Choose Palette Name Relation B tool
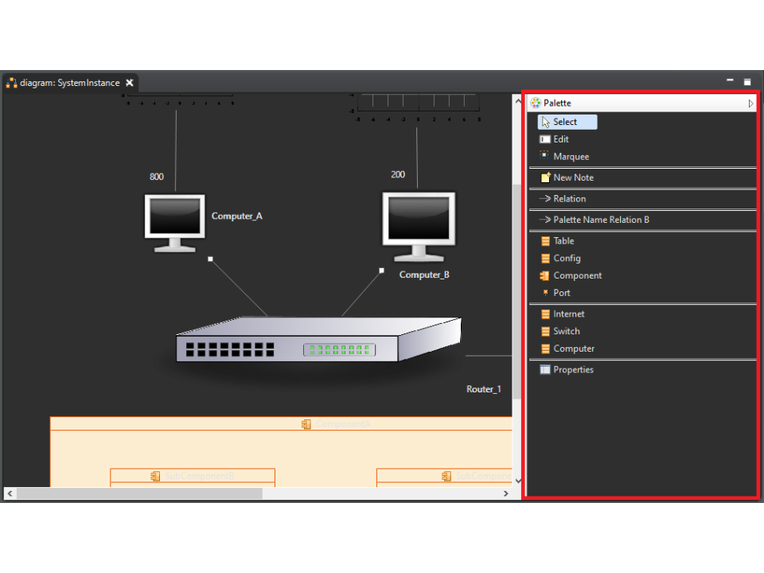The height and width of the screenshot is (573, 764). (601, 220)
